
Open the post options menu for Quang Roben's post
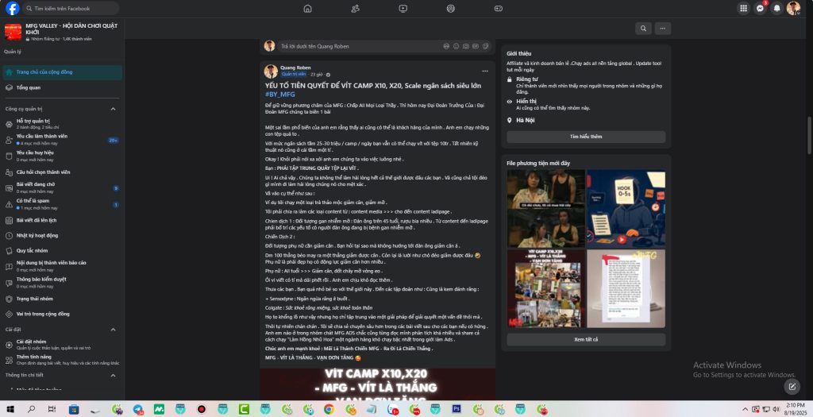pos(484,71)
